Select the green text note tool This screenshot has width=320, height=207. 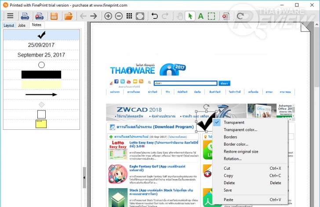(x=201, y=16)
